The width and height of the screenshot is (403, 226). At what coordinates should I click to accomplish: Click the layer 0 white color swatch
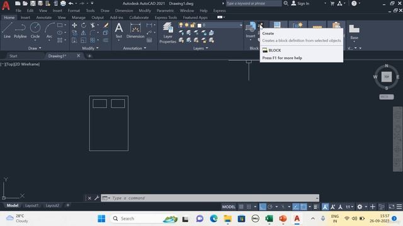tap(199, 25)
